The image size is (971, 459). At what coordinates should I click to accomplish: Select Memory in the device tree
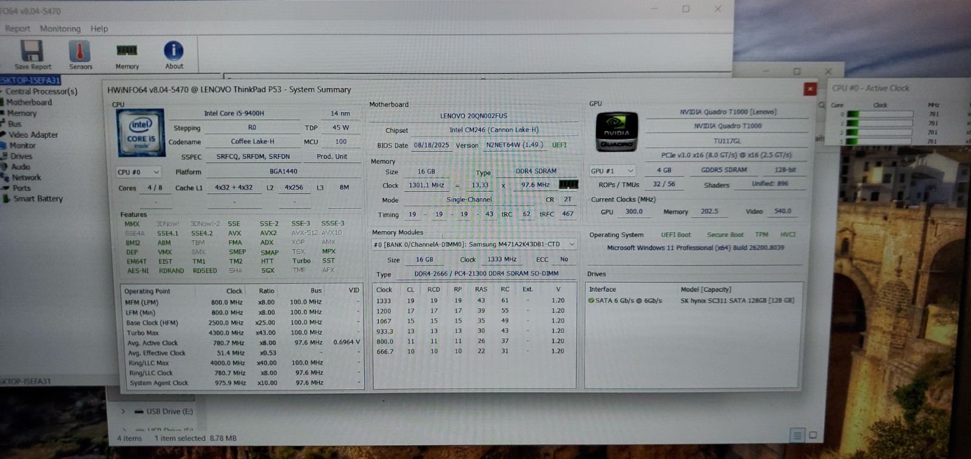(22, 113)
